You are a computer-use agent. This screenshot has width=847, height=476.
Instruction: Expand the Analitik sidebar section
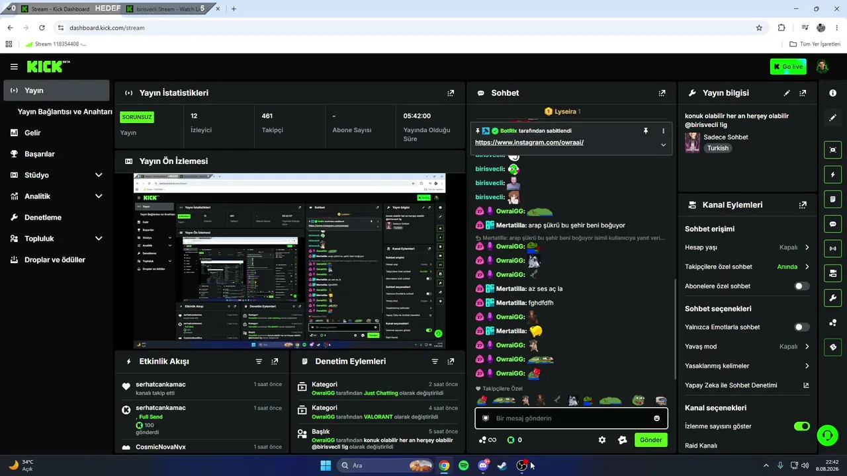click(x=99, y=196)
